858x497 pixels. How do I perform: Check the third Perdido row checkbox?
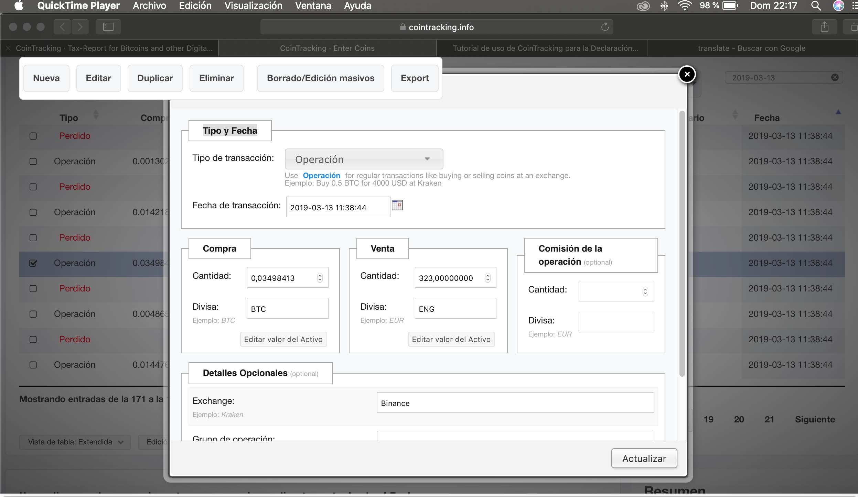pos(33,238)
